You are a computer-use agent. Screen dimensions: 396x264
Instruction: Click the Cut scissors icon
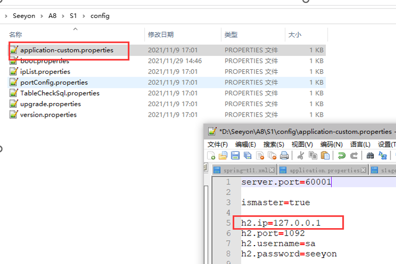(300, 155)
